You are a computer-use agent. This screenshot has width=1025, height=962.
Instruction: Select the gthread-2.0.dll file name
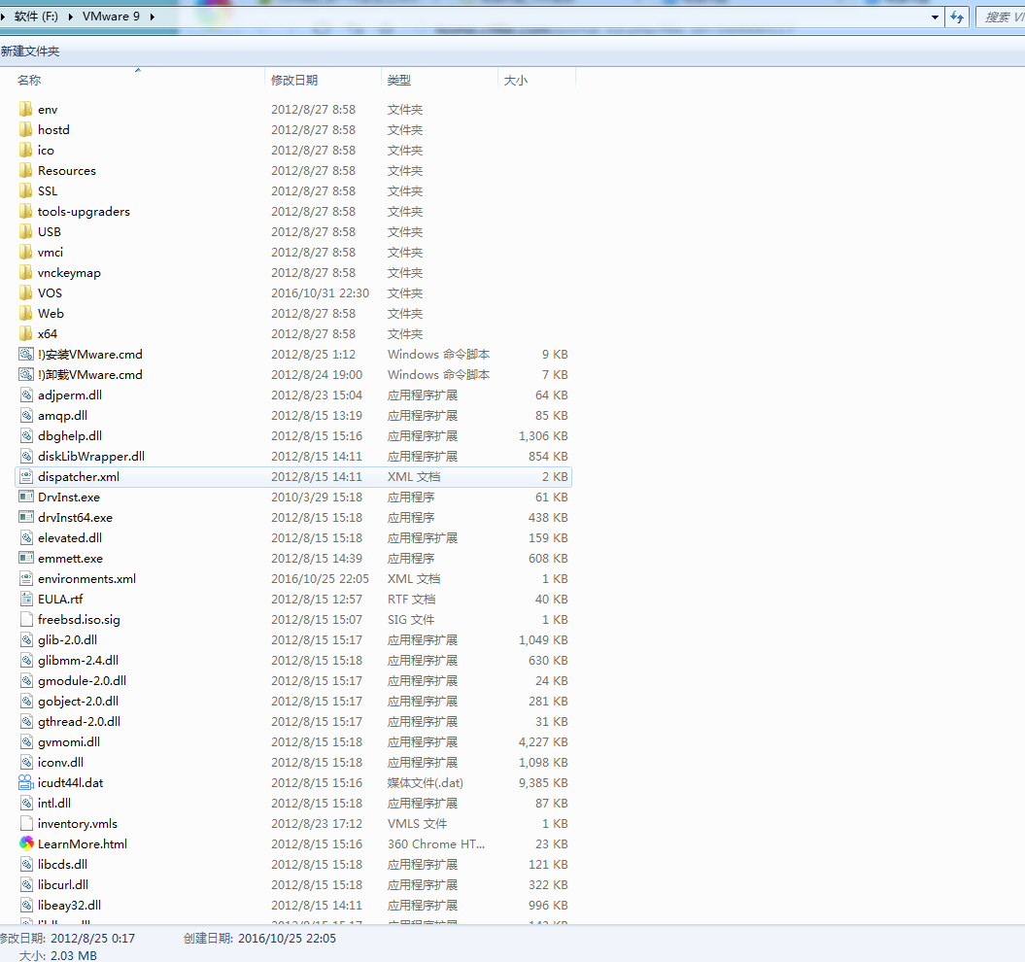[79, 721]
